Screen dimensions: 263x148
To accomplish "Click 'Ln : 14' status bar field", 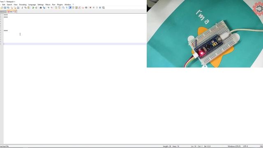I will coord(194,146).
